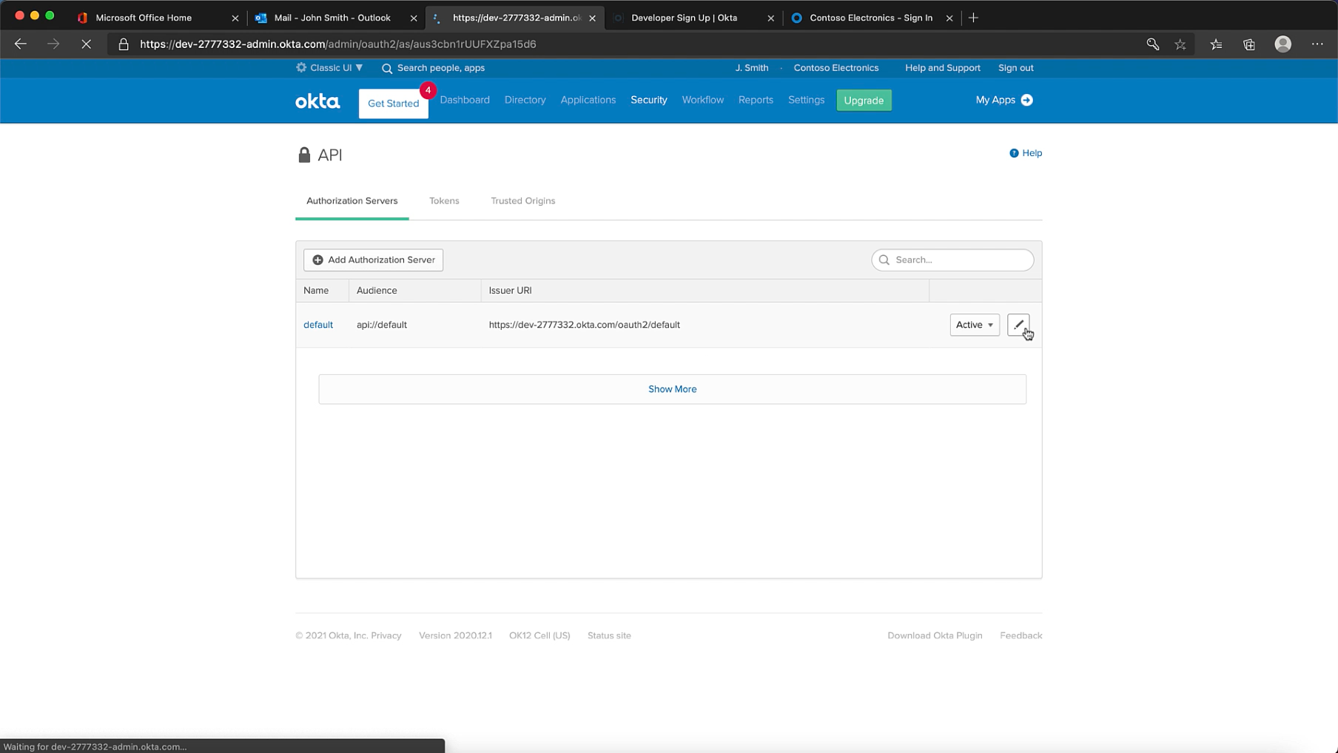Click the Help question mark link

pyautogui.click(x=1026, y=153)
